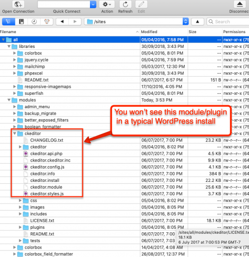Select the CHANGELOG.txt file

(x=47, y=140)
